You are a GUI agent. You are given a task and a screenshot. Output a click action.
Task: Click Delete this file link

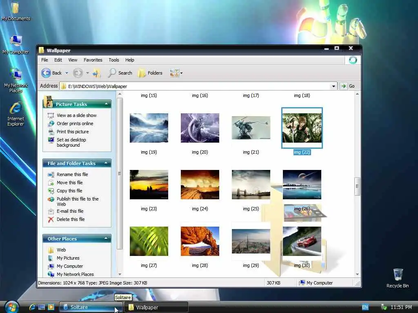(x=71, y=219)
